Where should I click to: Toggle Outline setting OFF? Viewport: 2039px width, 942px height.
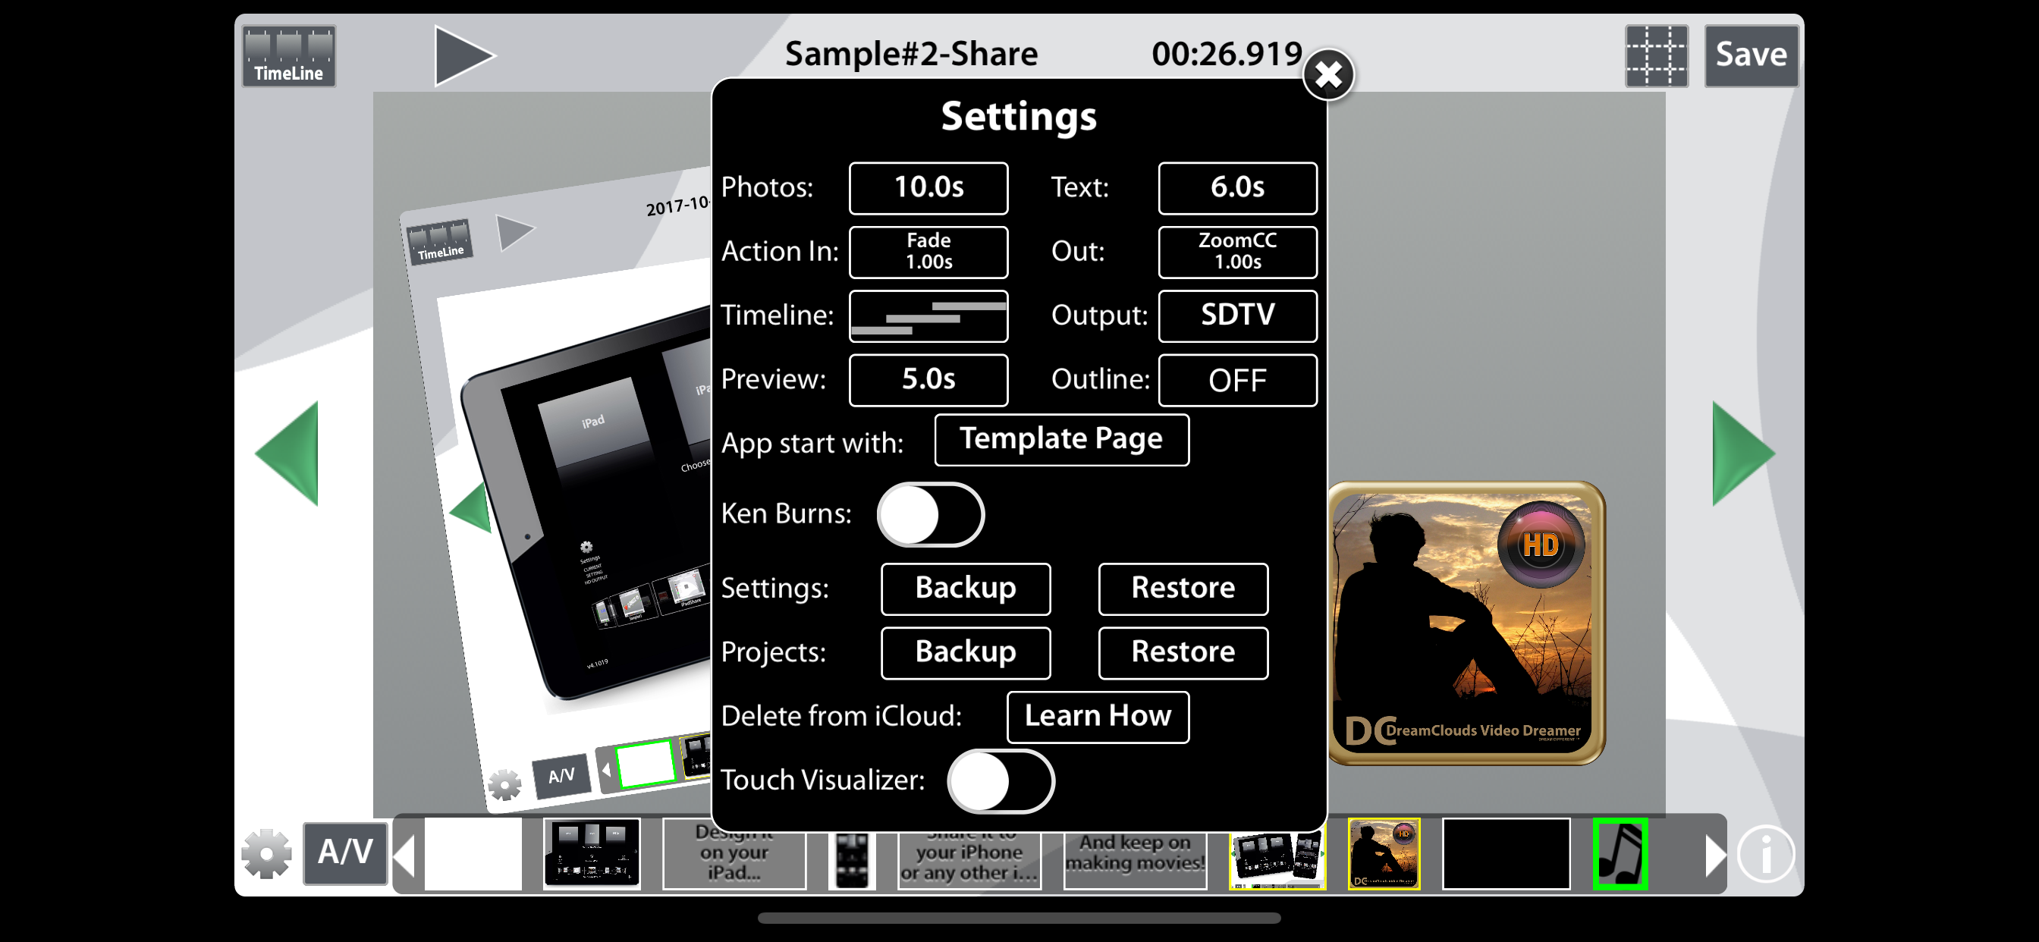coord(1237,380)
